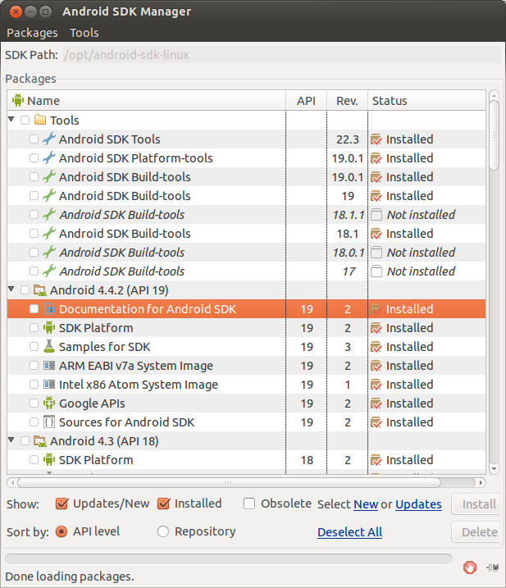The width and height of the screenshot is (506, 588).
Task: Open the Tools menu
Action: 84,33
